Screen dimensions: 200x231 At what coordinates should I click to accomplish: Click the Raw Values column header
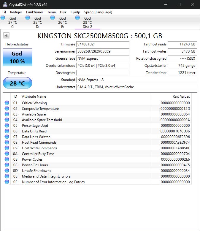click(x=181, y=96)
